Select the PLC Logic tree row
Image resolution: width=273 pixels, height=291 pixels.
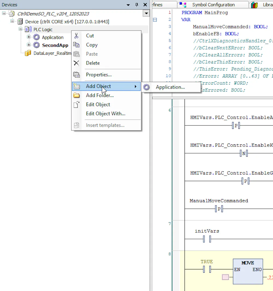pos(43,30)
